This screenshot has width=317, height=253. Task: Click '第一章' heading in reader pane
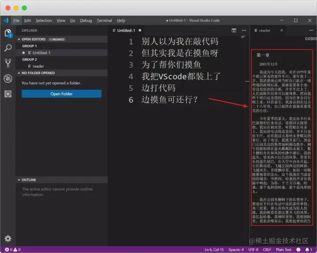tap(263, 55)
